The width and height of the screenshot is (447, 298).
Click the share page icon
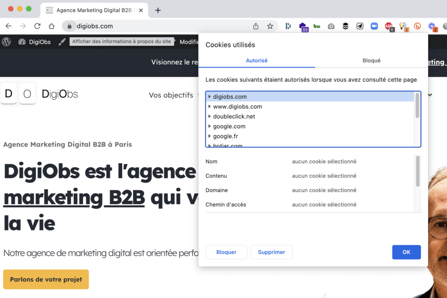(256, 26)
